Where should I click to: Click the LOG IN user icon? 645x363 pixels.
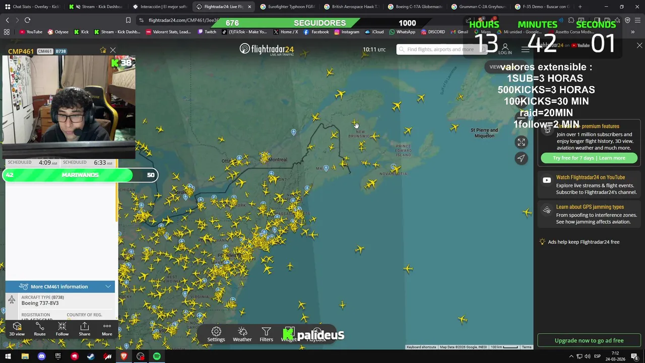(x=505, y=49)
